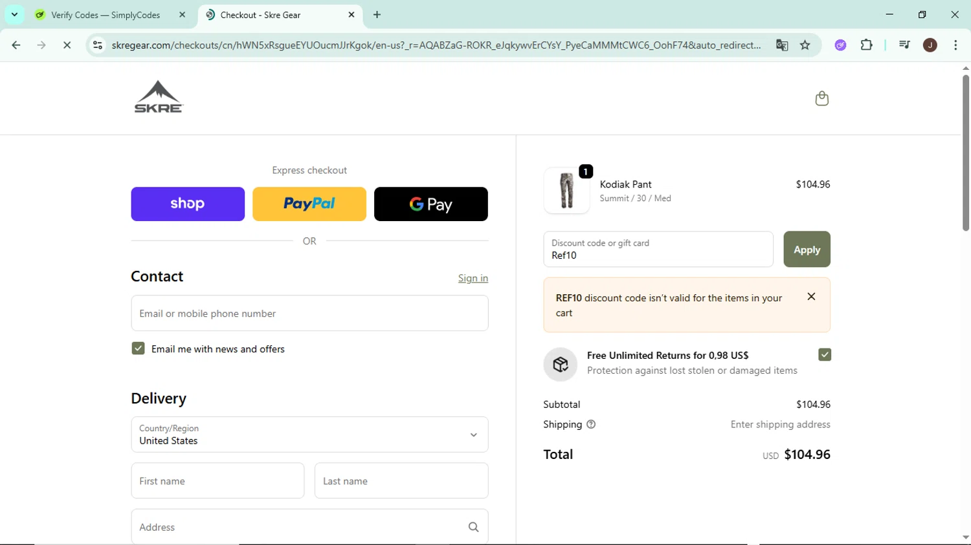Click the First name field
This screenshot has width=971, height=545.
point(218,481)
